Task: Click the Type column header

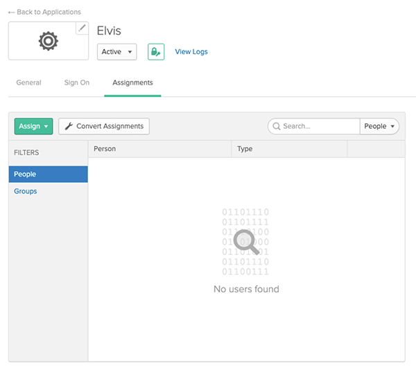Action: [289, 149]
